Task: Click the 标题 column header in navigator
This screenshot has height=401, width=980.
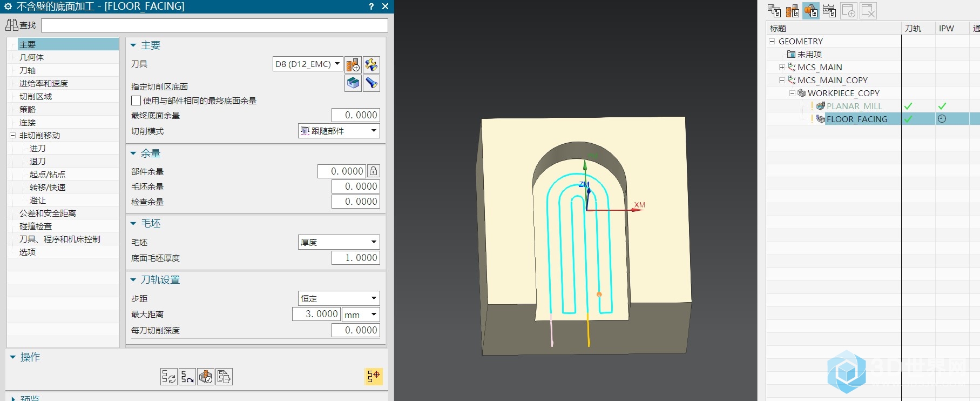Action: [x=834, y=28]
